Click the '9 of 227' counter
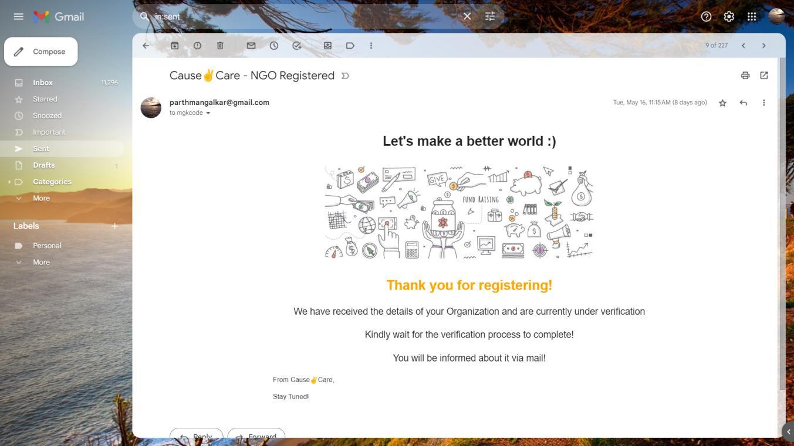 click(x=717, y=46)
